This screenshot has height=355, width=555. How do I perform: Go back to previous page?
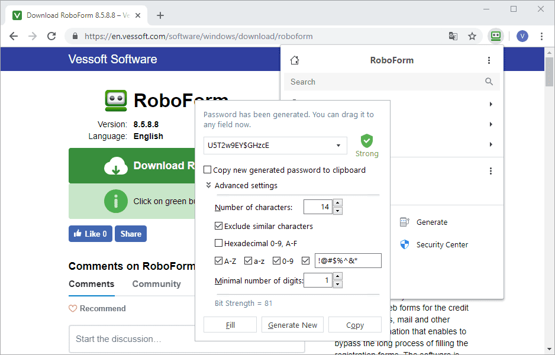pos(14,36)
